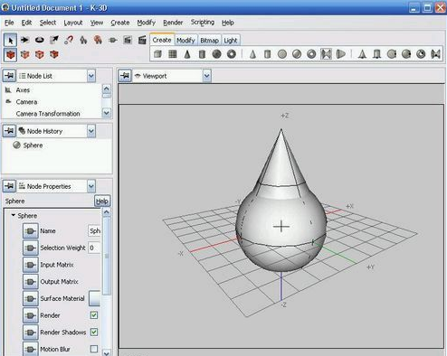Viewport: 447px width, 356px height.
Task: Open the Viewport panel dropdown
Action: point(206,76)
